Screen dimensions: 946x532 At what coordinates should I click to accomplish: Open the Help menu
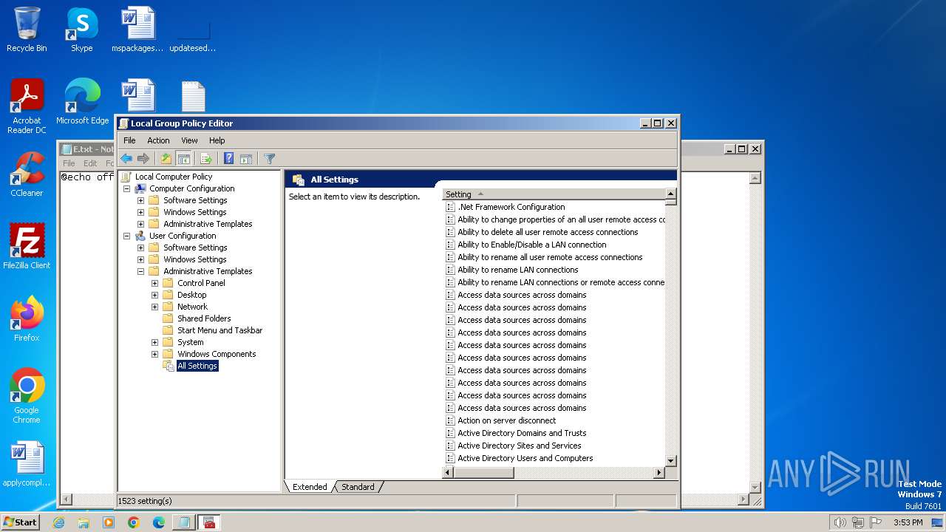click(x=217, y=140)
